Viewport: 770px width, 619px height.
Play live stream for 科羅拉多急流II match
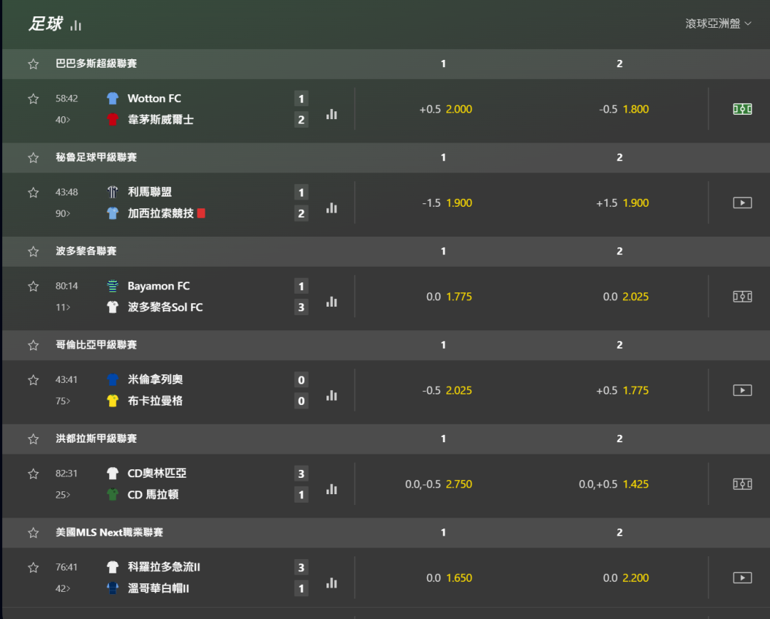(x=742, y=578)
